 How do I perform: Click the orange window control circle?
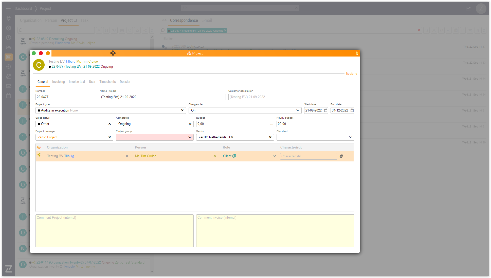[x=48, y=53]
